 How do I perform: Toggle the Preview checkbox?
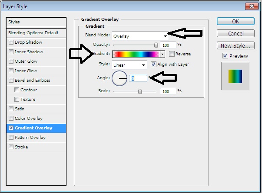coord(225,56)
